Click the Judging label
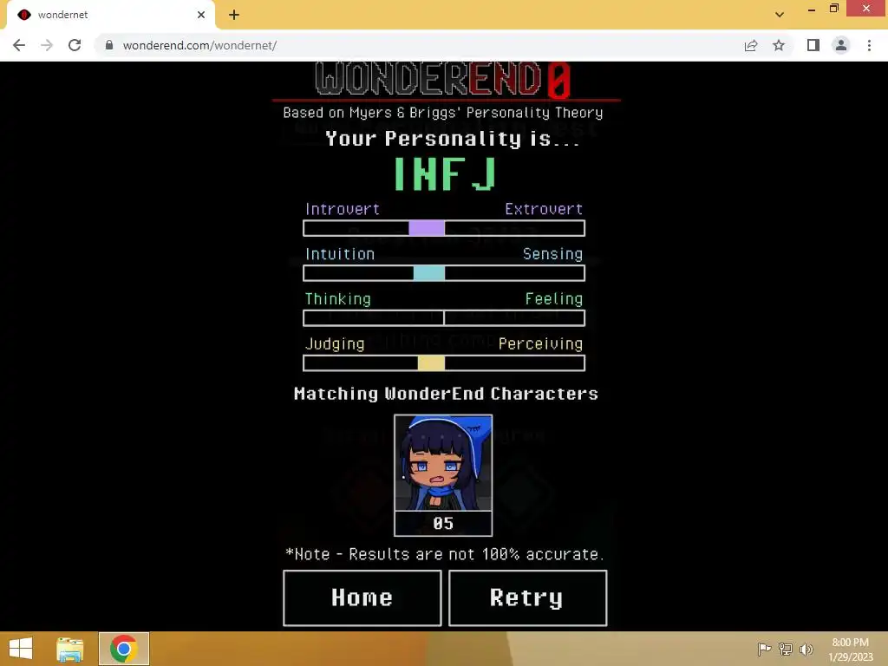888x666 pixels. [335, 343]
